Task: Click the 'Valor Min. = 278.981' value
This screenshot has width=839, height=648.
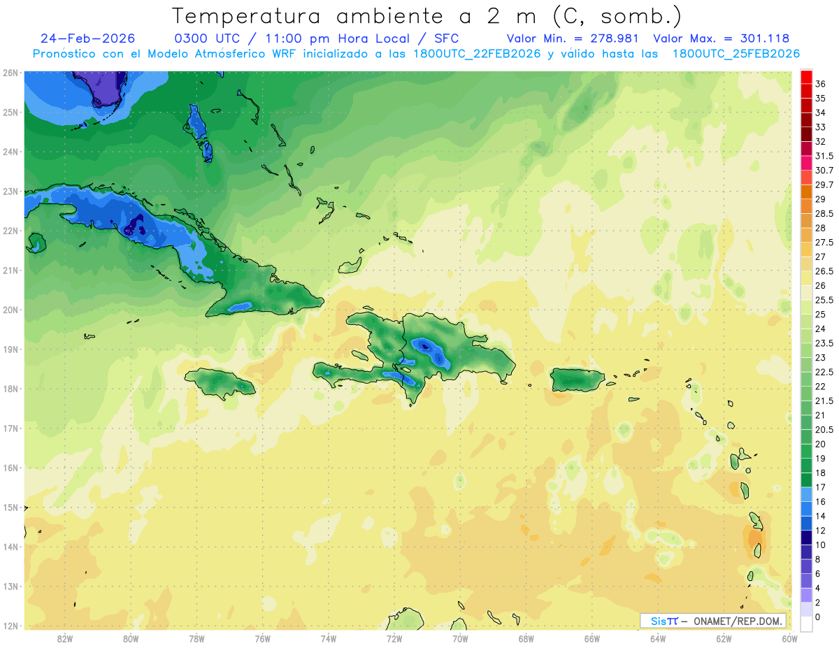Action: pos(572,38)
